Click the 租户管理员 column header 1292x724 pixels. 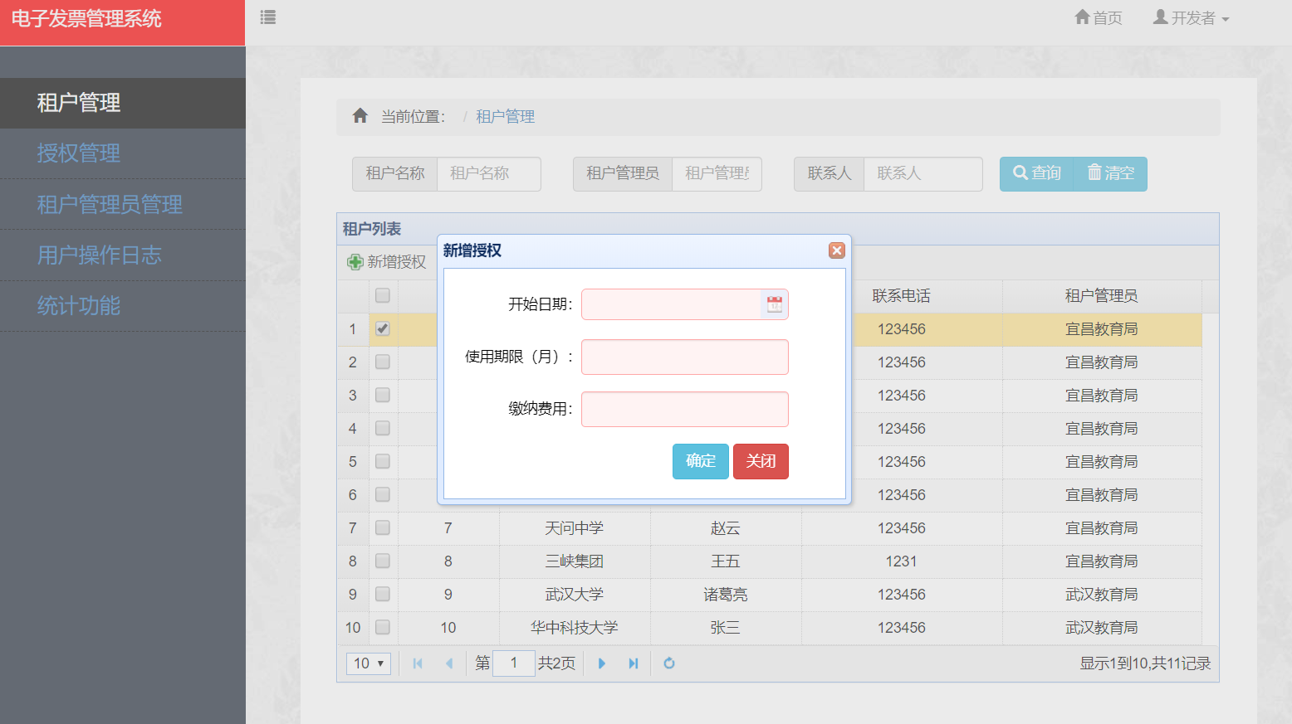[x=1102, y=296]
